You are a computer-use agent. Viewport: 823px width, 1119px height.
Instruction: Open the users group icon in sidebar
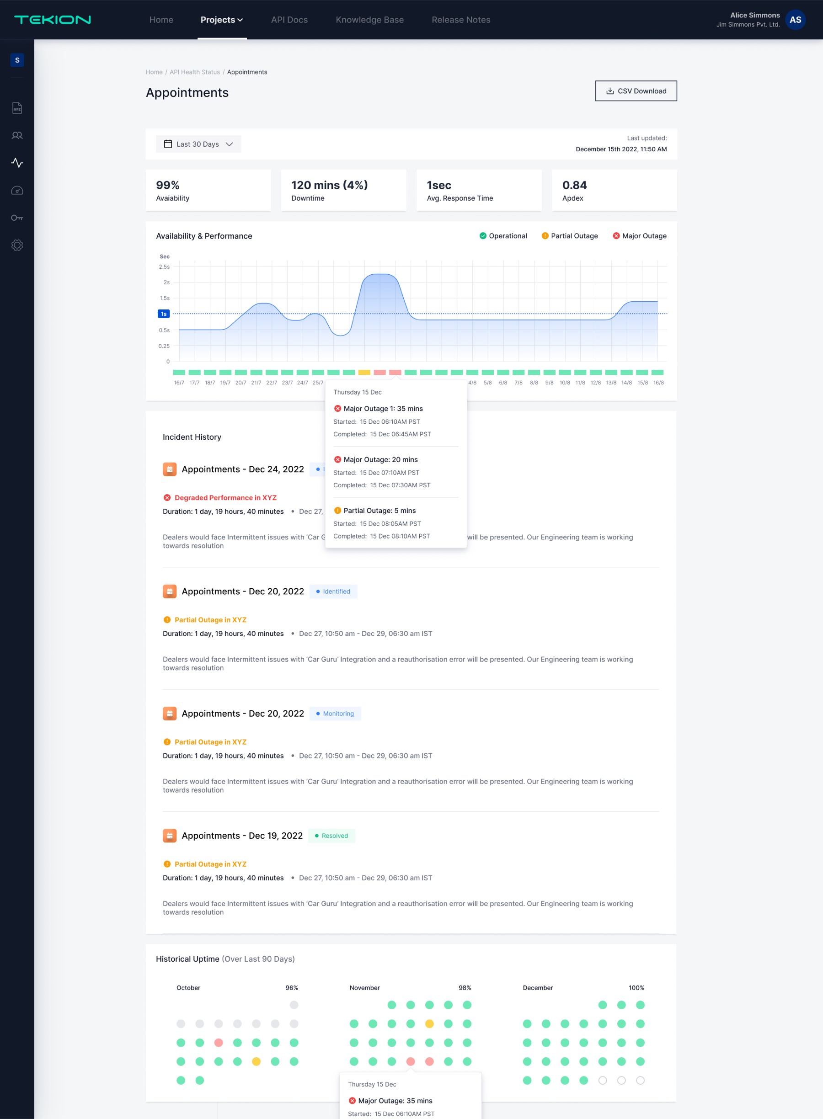click(x=17, y=135)
